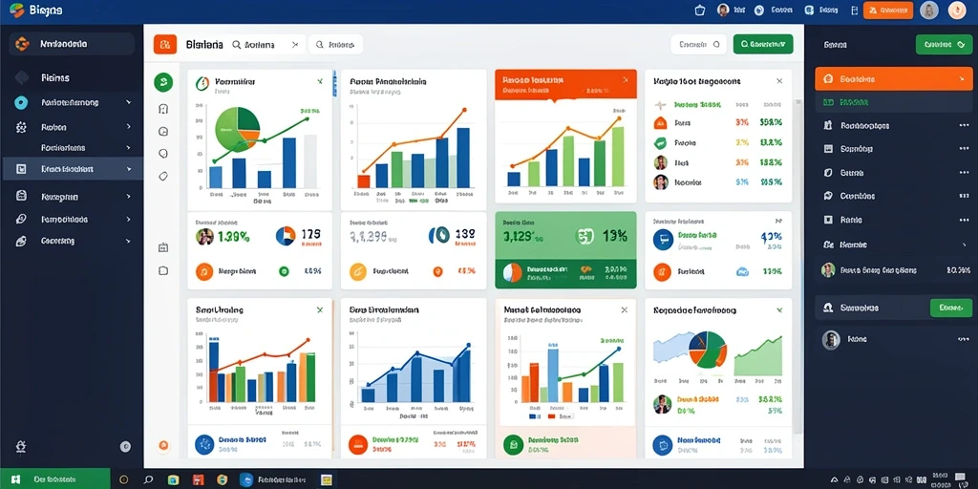Click the blue legend swatch below the mixed bar chart

point(533,416)
